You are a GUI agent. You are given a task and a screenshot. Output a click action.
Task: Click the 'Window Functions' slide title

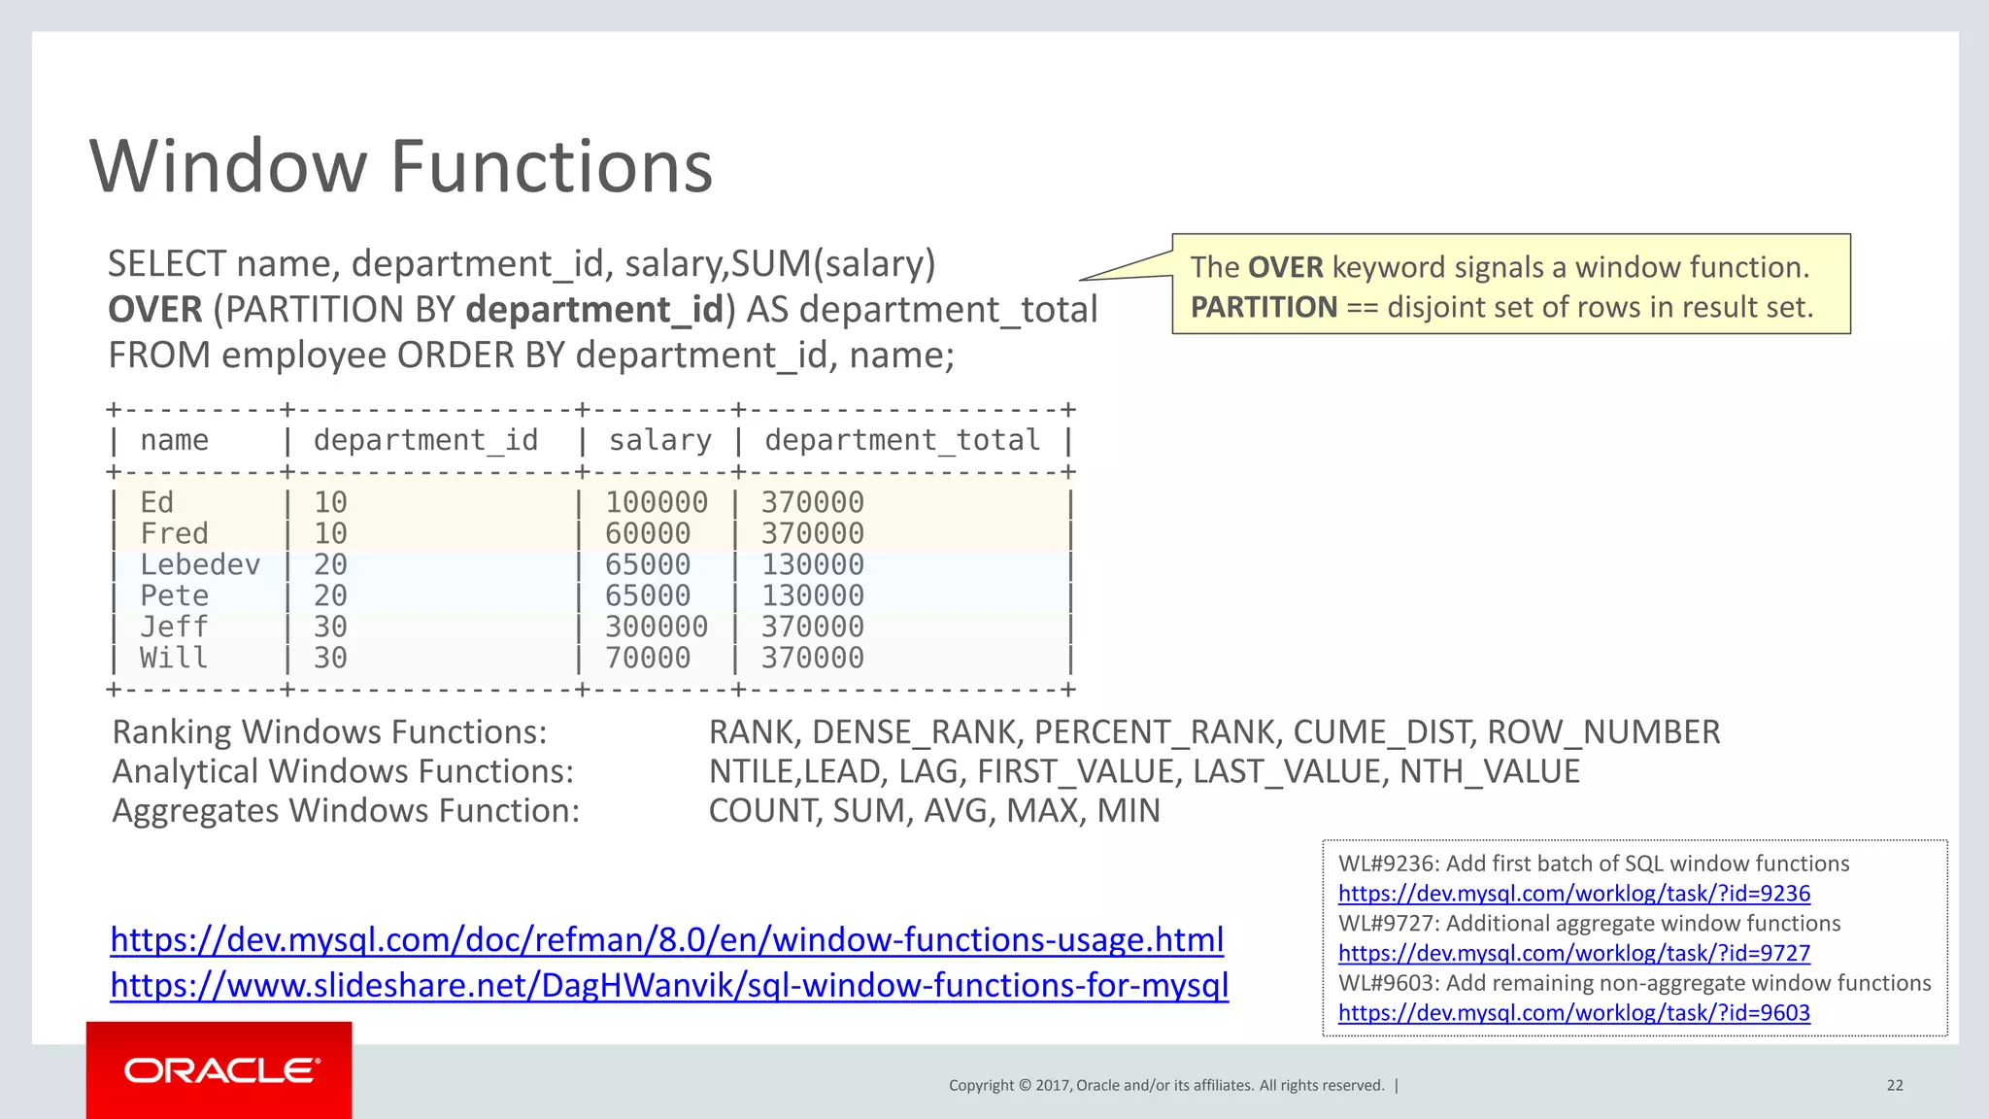[x=401, y=166]
